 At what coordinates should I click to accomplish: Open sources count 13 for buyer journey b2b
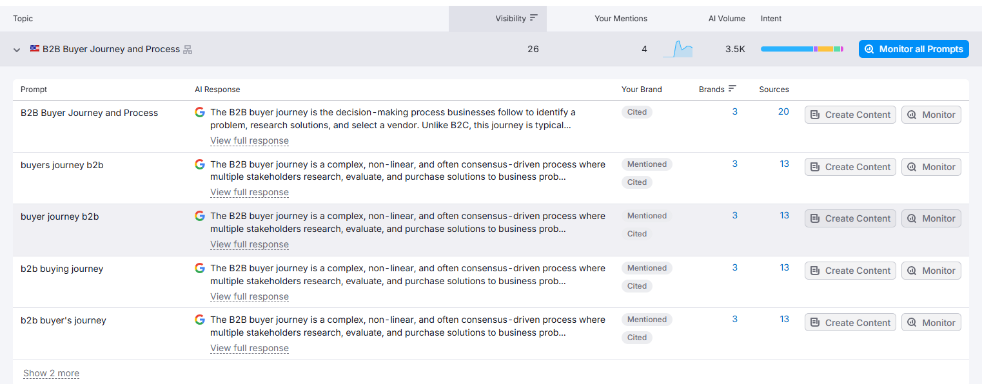(784, 215)
